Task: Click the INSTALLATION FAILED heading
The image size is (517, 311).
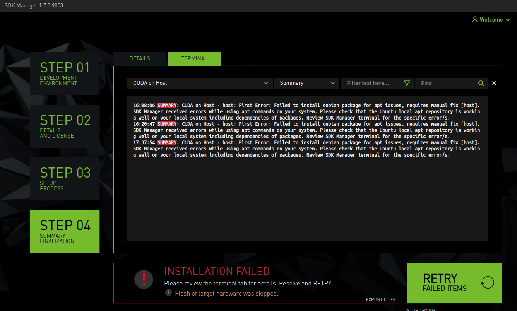Action: 217,271
